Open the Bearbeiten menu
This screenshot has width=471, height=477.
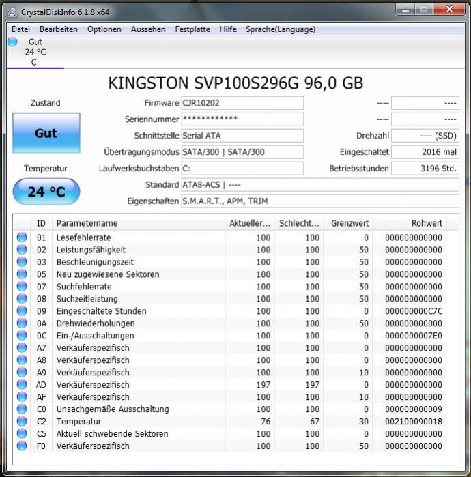click(59, 29)
